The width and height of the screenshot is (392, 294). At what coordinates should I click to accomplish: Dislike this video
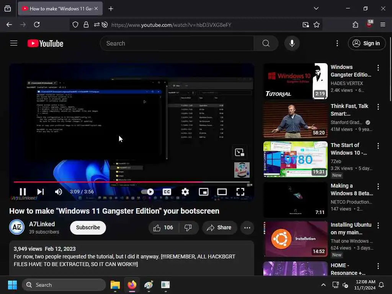188,227
